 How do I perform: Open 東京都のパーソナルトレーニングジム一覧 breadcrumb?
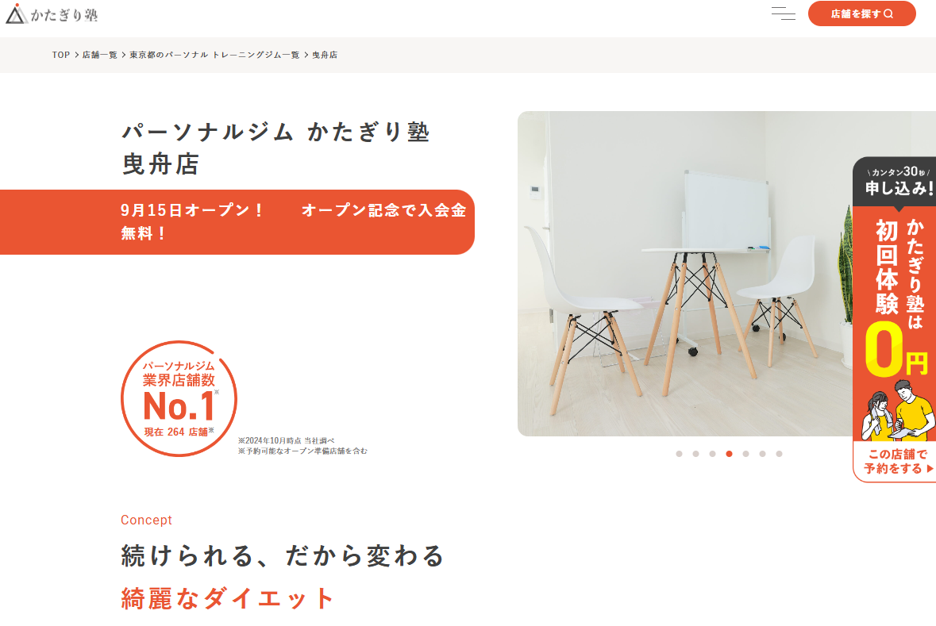(x=214, y=55)
